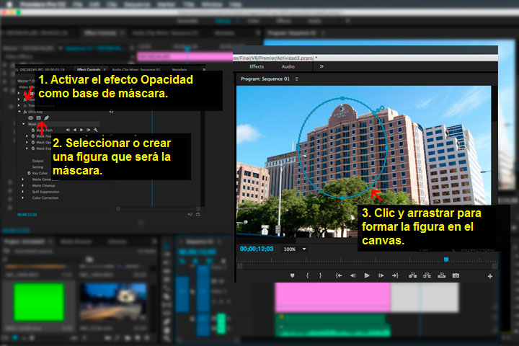Select the Matte Cleanup row label
This screenshot has height=346, width=519.
44,185
